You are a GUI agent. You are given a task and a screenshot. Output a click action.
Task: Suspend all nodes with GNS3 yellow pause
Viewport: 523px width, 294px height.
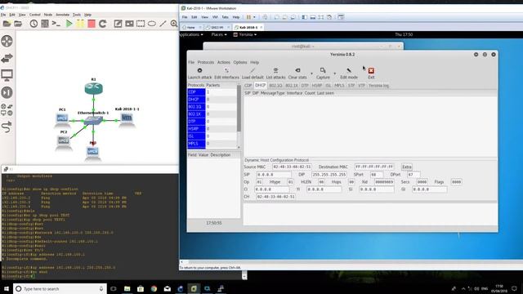(x=80, y=24)
